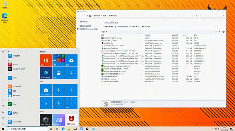
Task: Show hidden system tray icons
Action: (x=212, y=129)
